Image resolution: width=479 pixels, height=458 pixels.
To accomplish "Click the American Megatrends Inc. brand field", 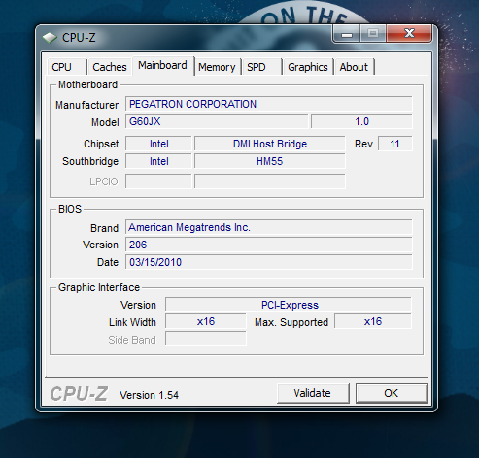I will (269, 227).
